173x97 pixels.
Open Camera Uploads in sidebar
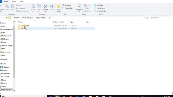7,29
